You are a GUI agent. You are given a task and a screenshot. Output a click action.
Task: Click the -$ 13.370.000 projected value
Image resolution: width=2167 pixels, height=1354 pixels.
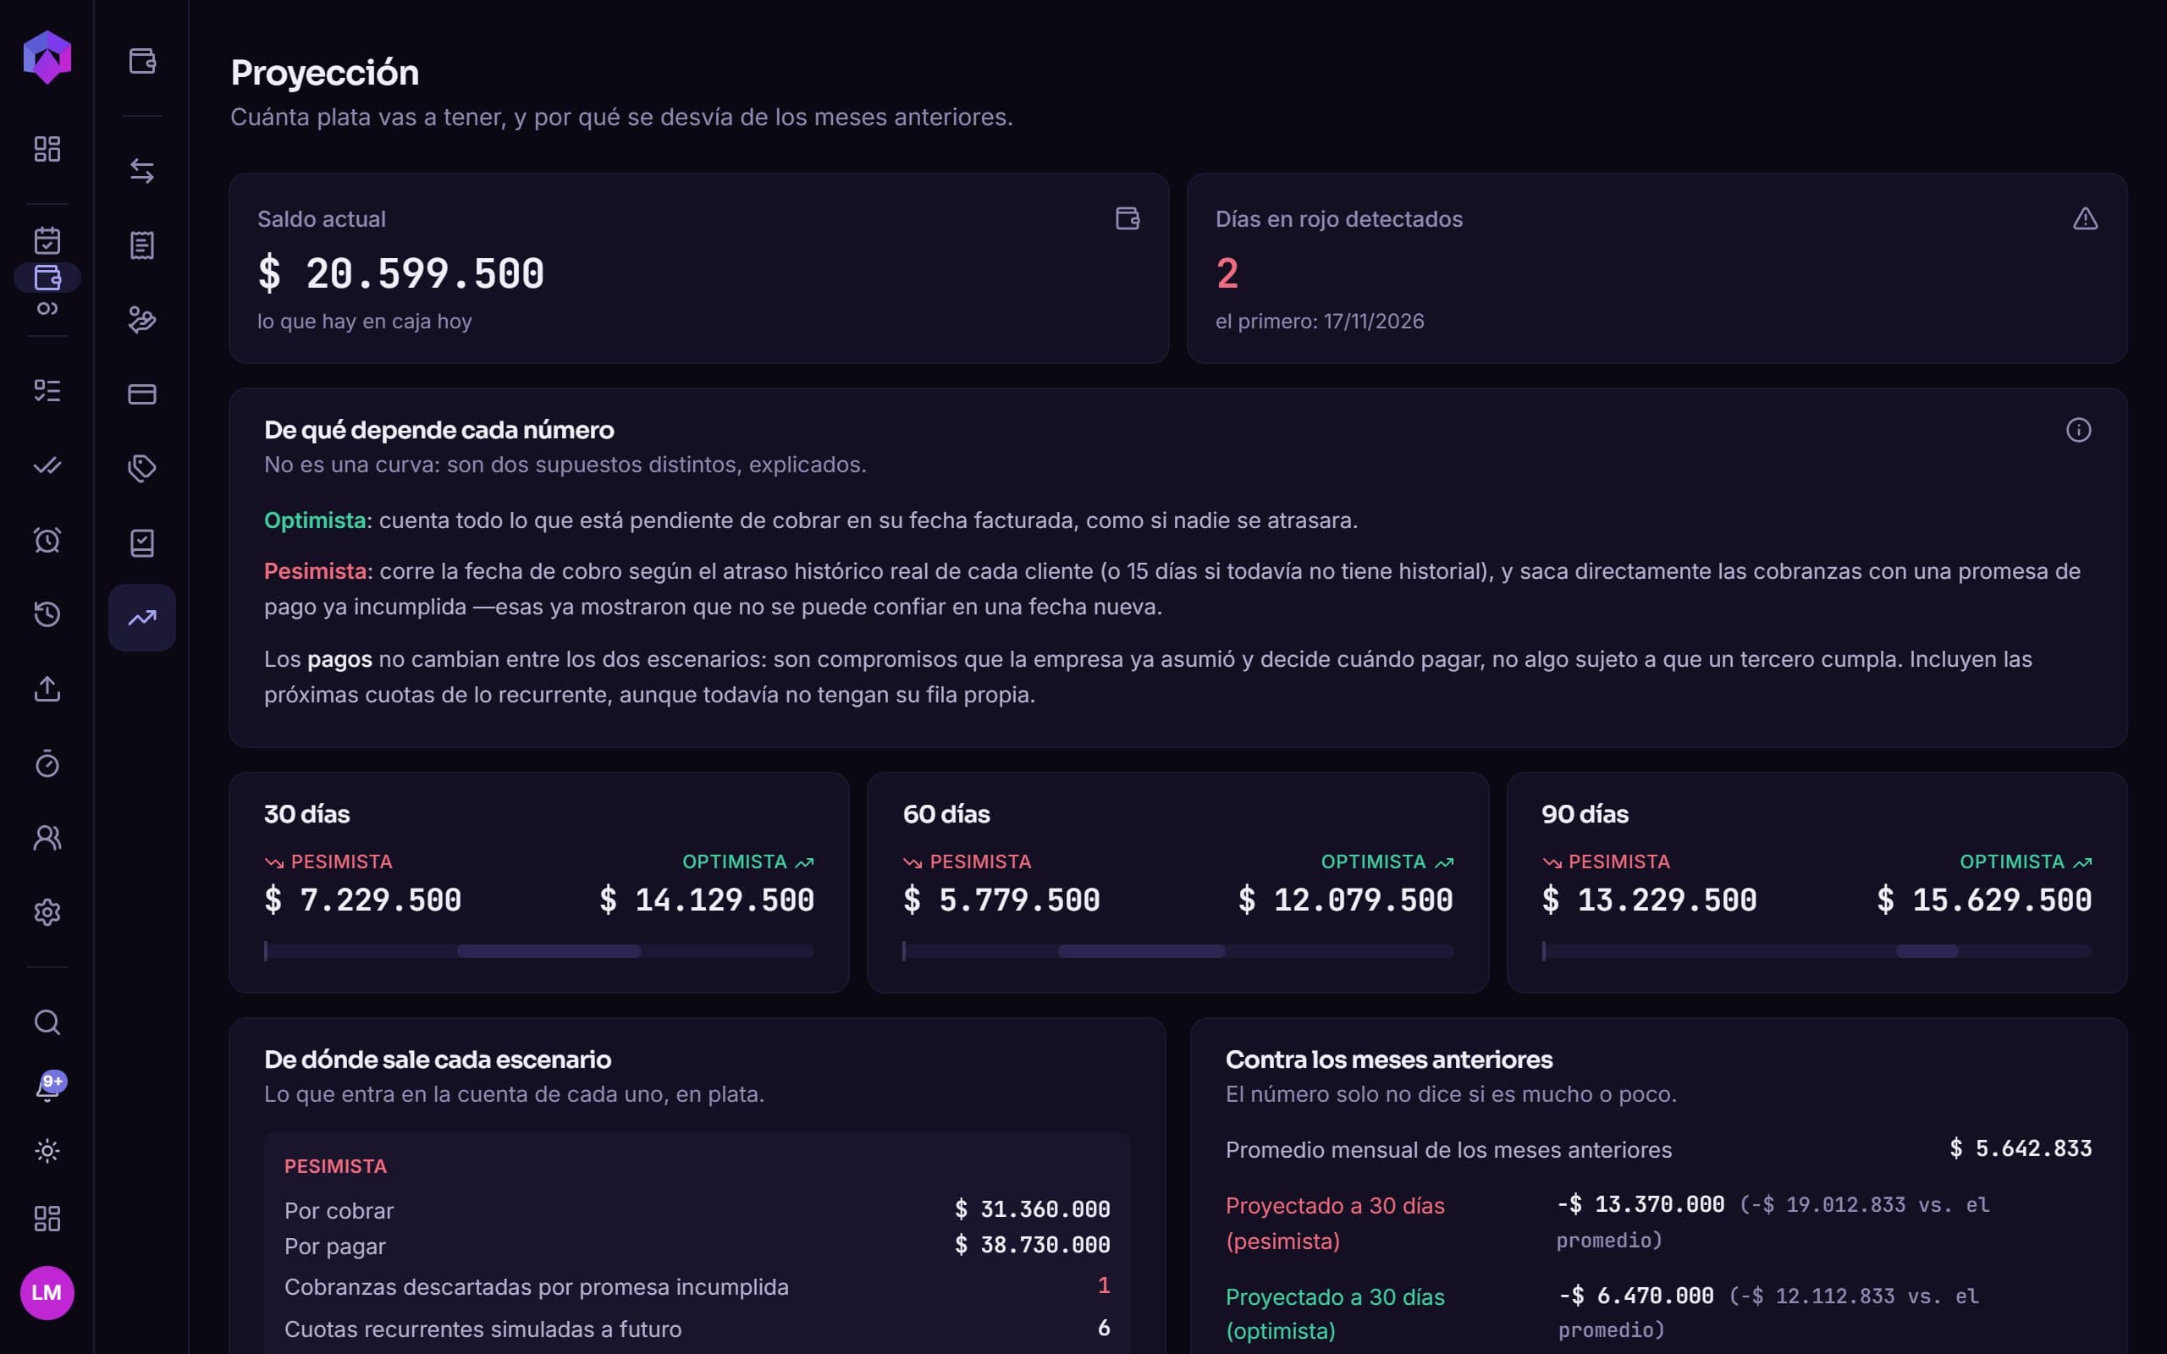click(x=1640, y=1204)
